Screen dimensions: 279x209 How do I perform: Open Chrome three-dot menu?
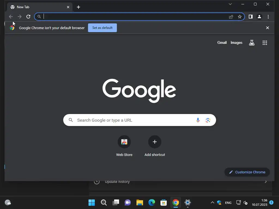coord(268,17)
